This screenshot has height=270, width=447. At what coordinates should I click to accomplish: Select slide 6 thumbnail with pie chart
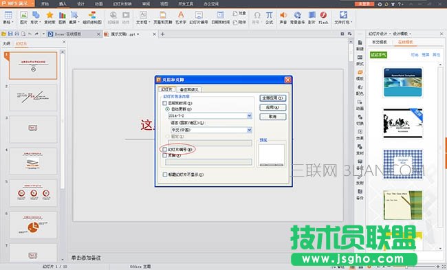point(33,225)
